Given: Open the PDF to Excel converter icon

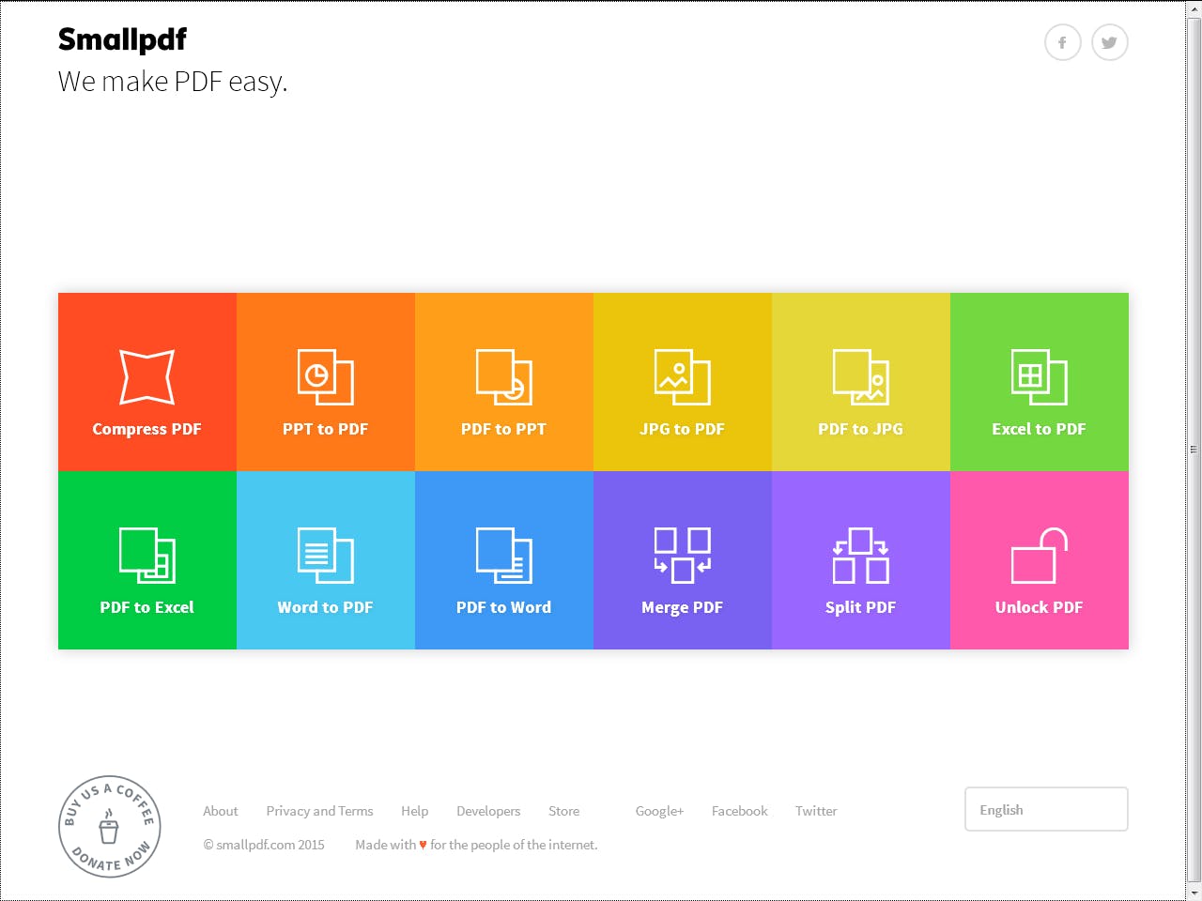Looking at the screenshot, I should point(147,555).
